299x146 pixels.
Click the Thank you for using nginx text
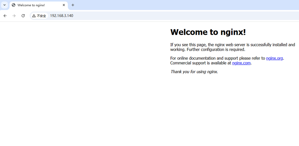194,72
